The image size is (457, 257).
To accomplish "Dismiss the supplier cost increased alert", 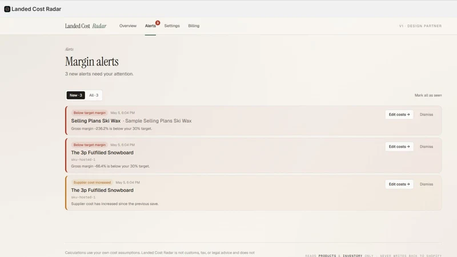I will (x=426, y=184).
